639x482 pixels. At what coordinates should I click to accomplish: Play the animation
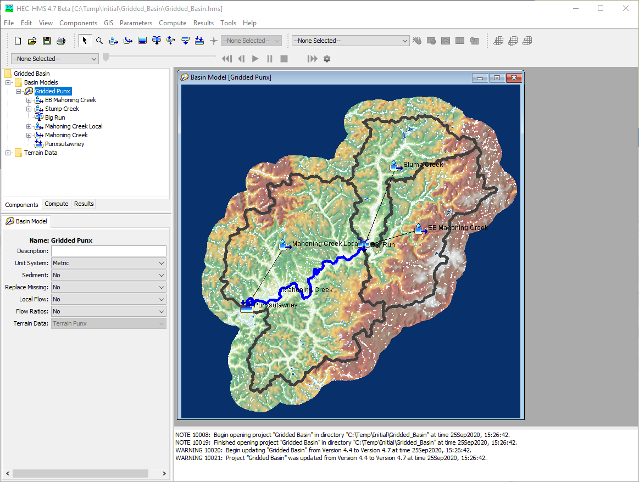tap(255, 59)
